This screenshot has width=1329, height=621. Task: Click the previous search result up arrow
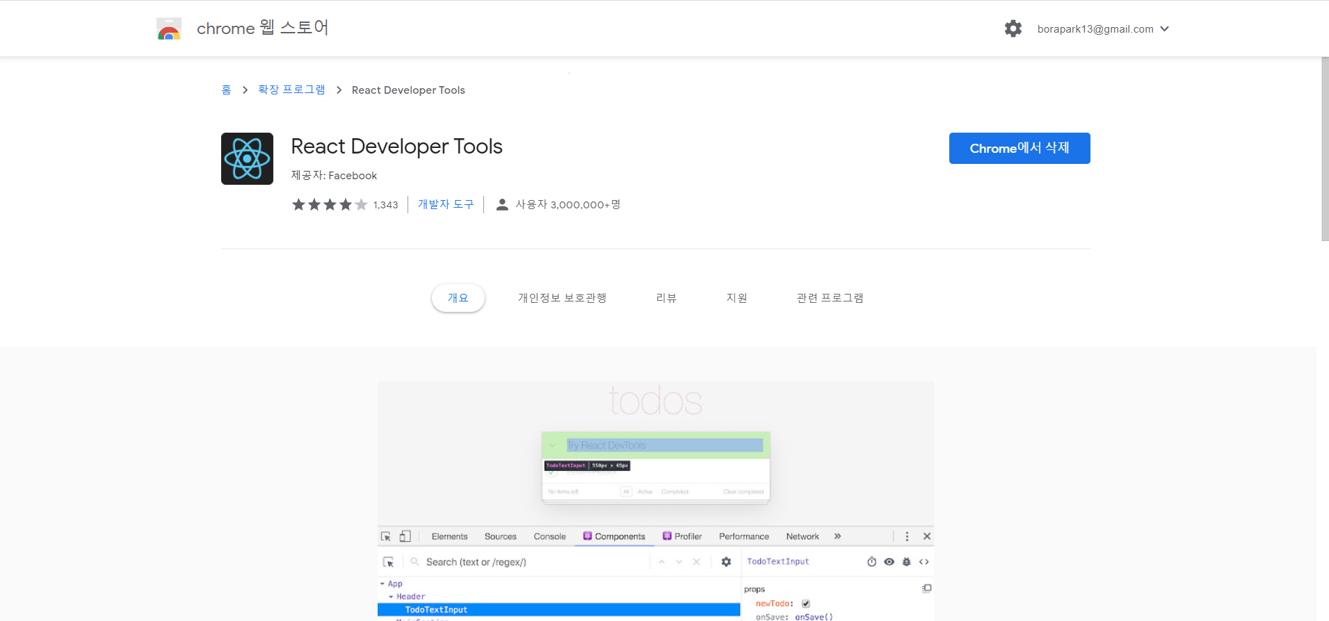pos(662,562)
